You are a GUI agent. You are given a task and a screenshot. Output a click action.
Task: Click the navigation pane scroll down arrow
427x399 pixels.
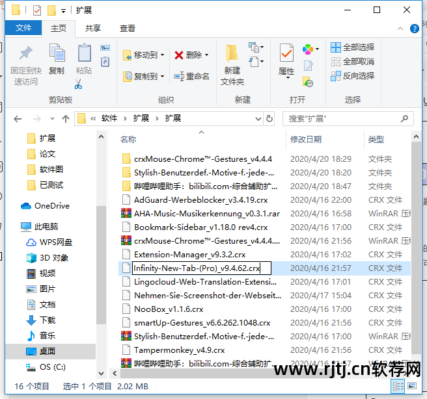click(x=101, y=374)
